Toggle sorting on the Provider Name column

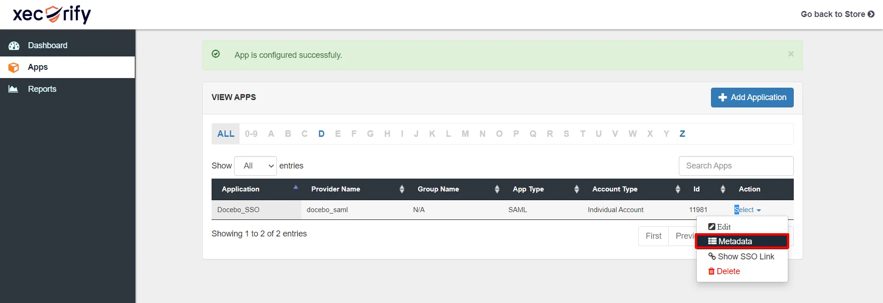pos(402,189)
